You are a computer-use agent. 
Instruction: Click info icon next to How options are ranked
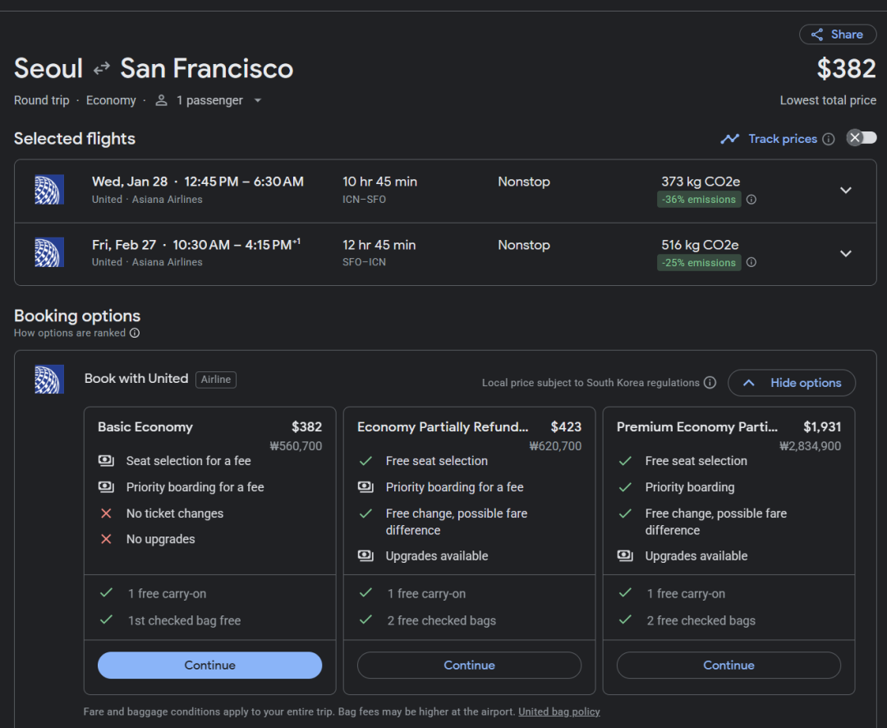click(x=135, y=334)
